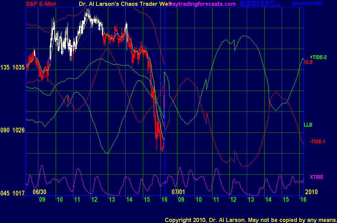Viewport: 337px width, 223px height.
Task: Pick the magenta "XTIDE" legend label
Action: pyautogui.click(x=316, y=177)
